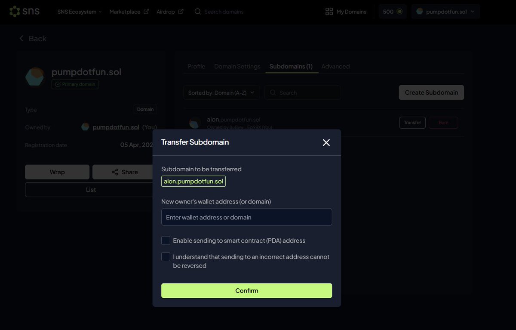Select the Subdomains (1) tab
Screen dimensions: 516x330
pyautogui.click(x=291, y=66)
